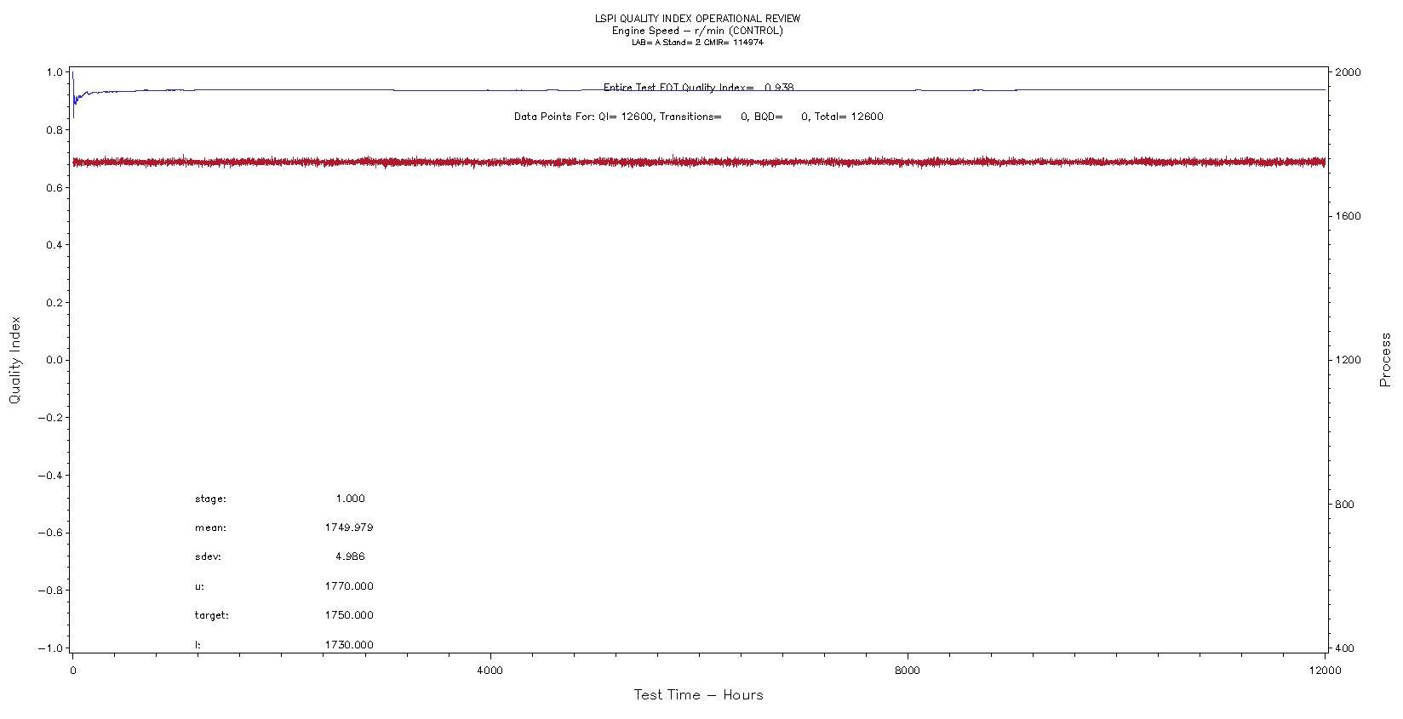Screen dimensions: 1403x719
Task: Click right axis tick label '800'
Action: tap(1344, 505)
